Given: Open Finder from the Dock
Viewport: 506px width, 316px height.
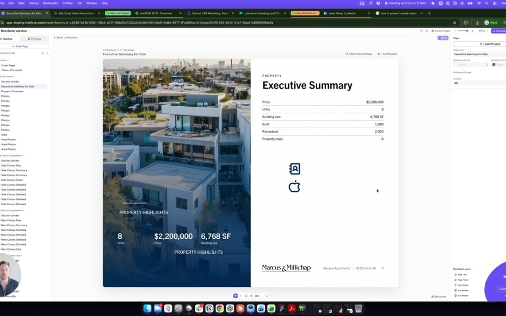Looking at the screenshot, I should click(148, 309).
